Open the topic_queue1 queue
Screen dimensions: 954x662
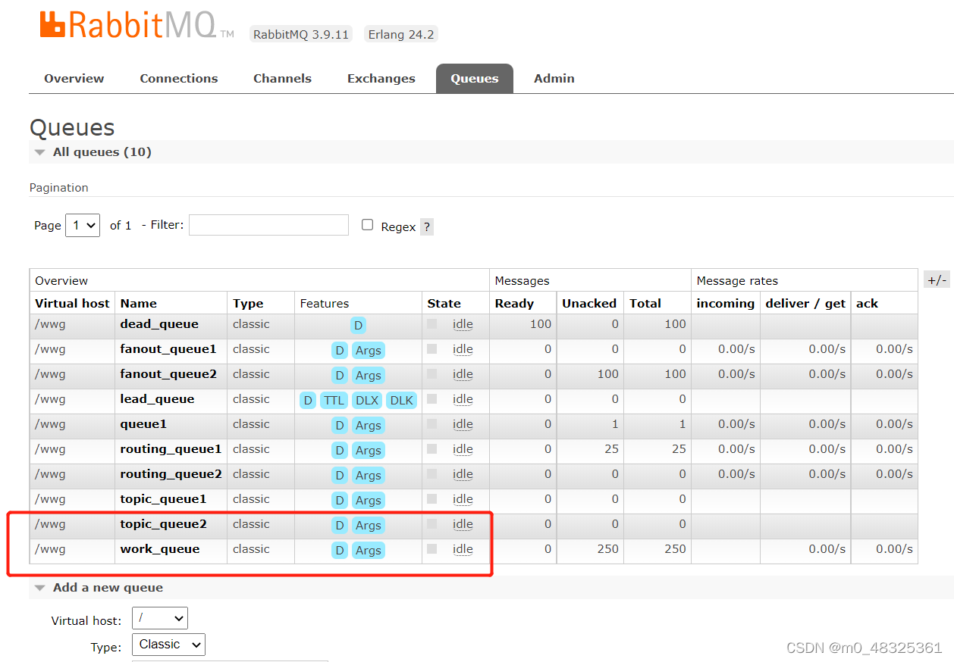tap(163, 499)
